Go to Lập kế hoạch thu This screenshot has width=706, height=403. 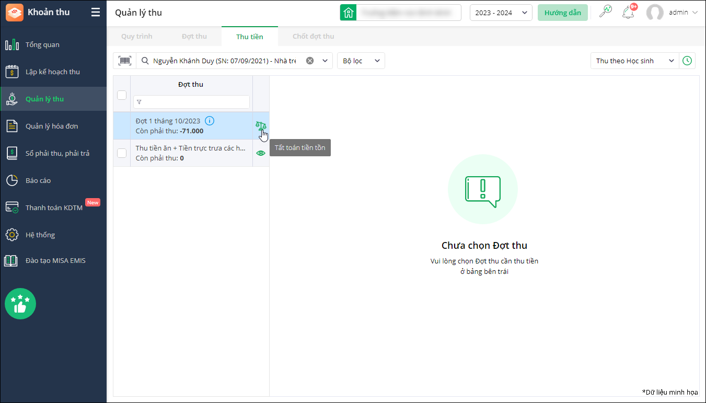pyautogui.click(x=53, y=72)
